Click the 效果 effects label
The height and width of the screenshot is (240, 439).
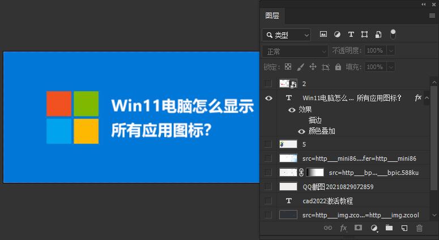[305, 109]
